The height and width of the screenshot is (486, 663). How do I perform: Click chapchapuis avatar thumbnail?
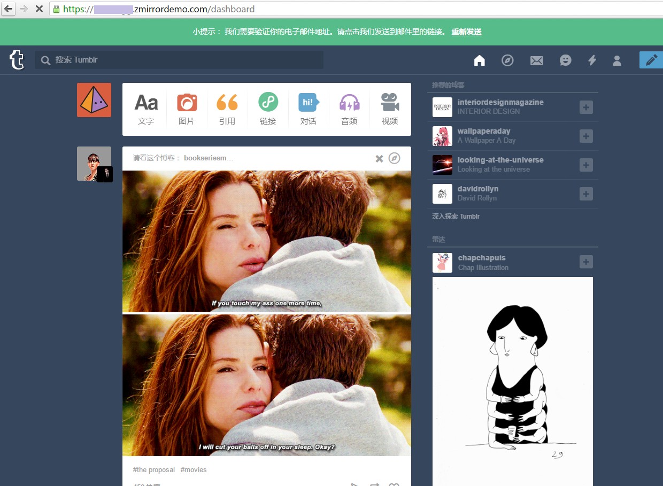click(x=442, y=263)
